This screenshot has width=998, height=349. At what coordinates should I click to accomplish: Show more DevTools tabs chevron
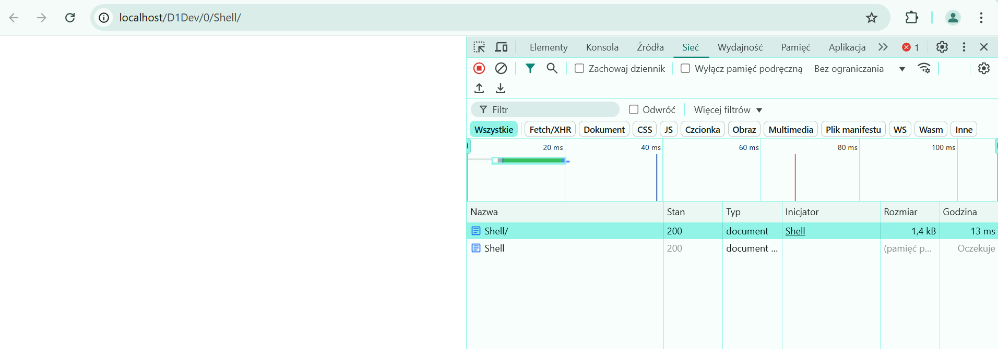883,47
